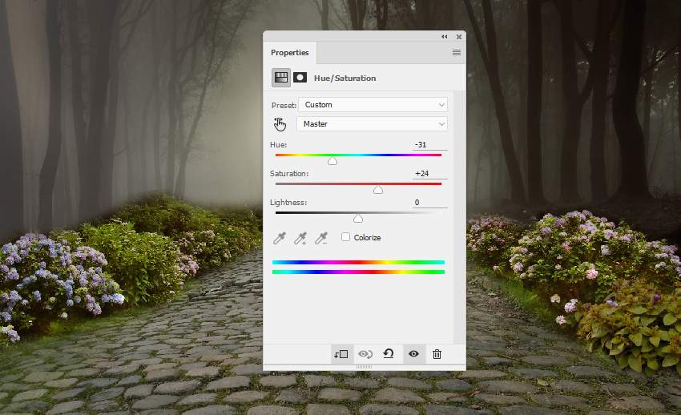The height and width of the screenshot is (415, 681).
Task: Close the Properties panel
Action: 458,37
